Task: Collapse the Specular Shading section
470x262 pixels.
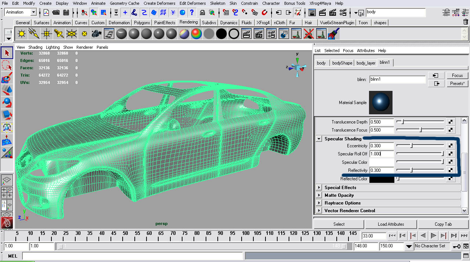Action: (319, 139)
